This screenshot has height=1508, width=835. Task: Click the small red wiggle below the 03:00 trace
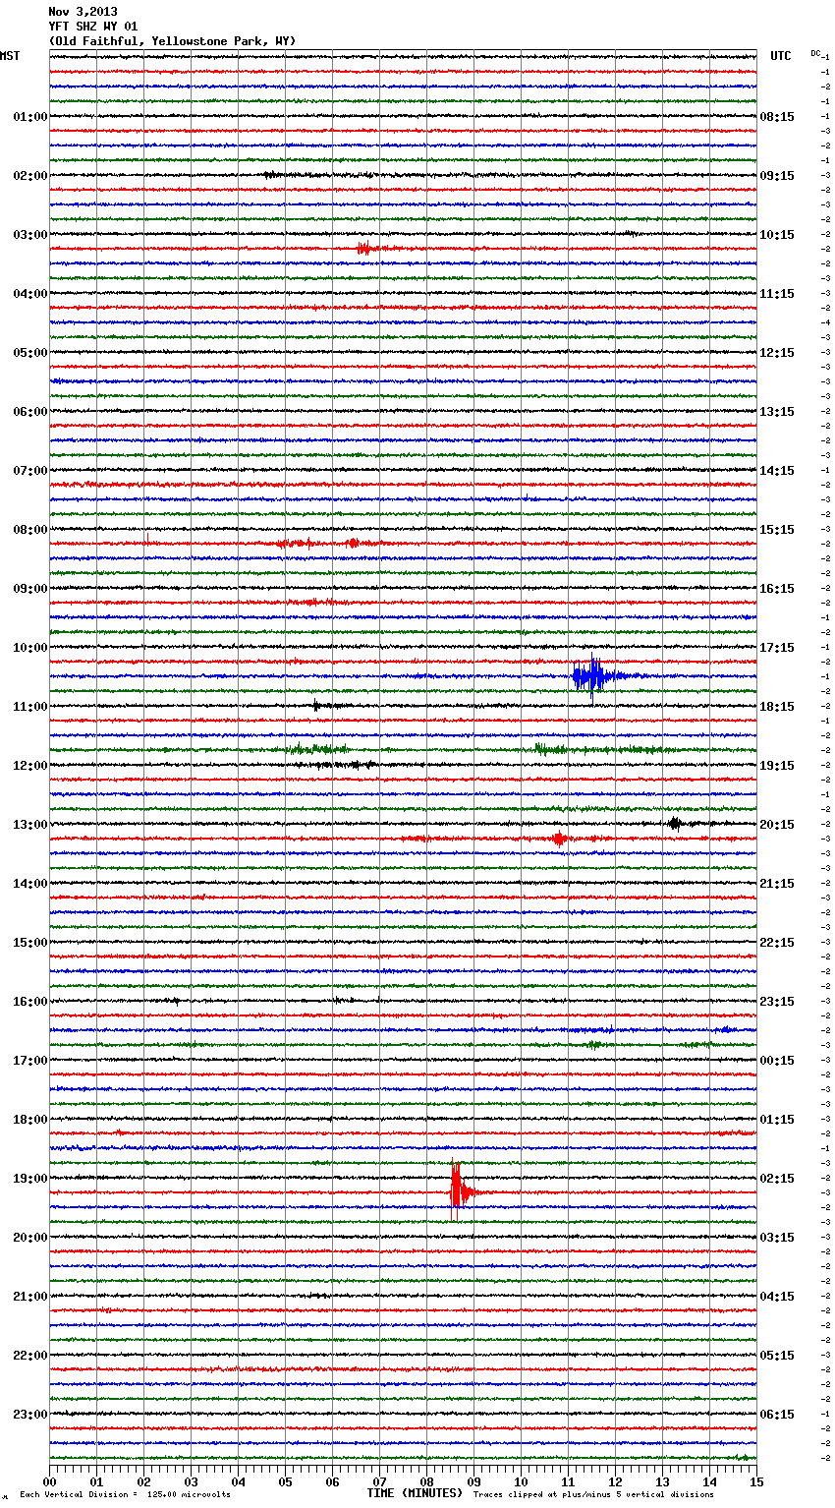tap(365, 249)
